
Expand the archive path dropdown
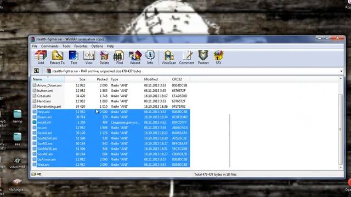(x=341, y=71)
